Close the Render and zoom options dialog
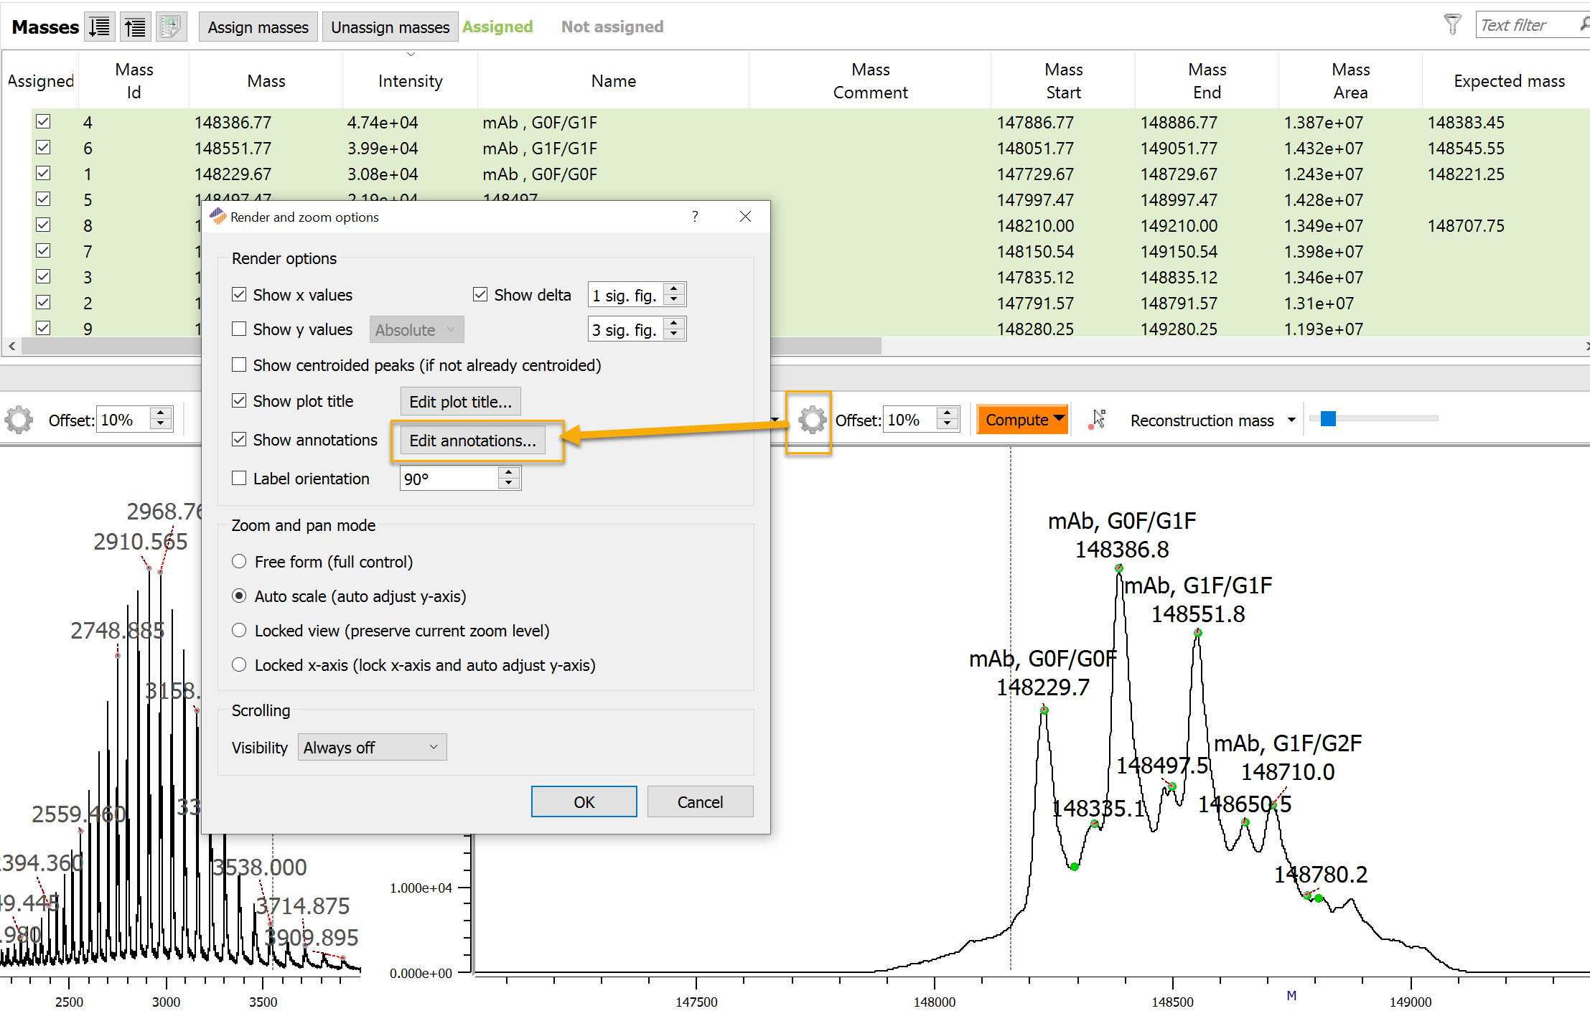 (x=745, y=217)
